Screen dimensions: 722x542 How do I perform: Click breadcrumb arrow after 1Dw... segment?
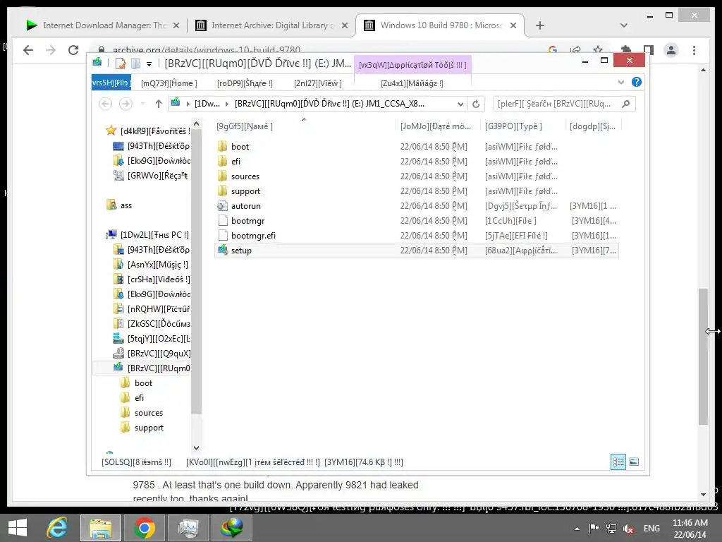(226, 104)
